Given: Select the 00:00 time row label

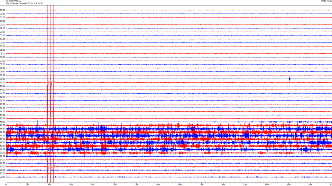Looking at the screenshot, I should [x=2, y=10].
